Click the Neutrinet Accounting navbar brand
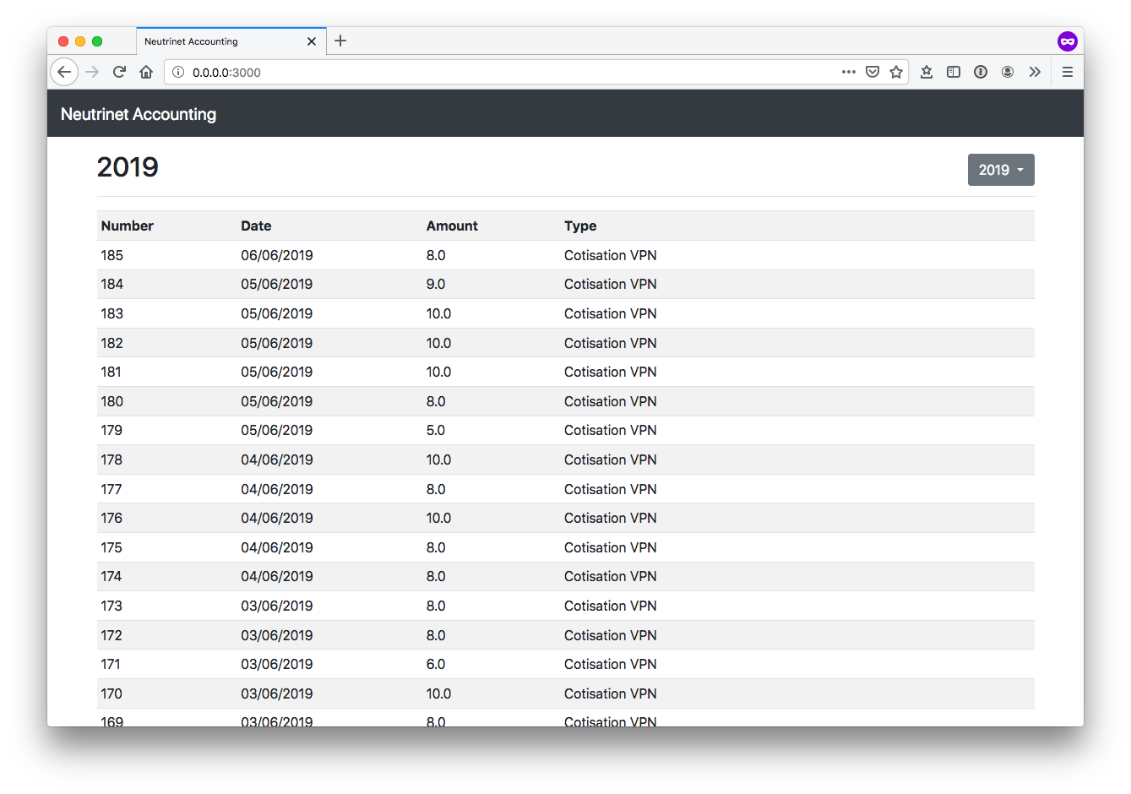 [139, 114]
